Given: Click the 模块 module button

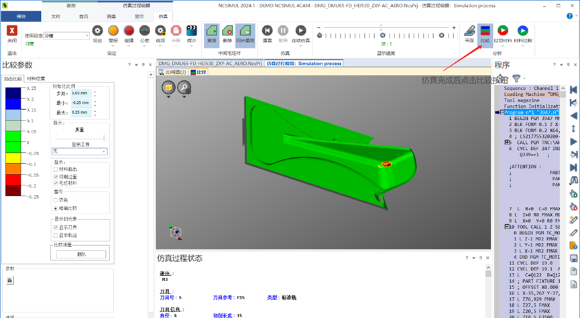Looking at the screenshot, I should (x=21, y=16).
